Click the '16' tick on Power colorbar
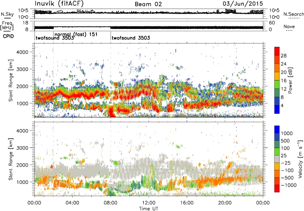304x211 pixels. coord(283,81)
